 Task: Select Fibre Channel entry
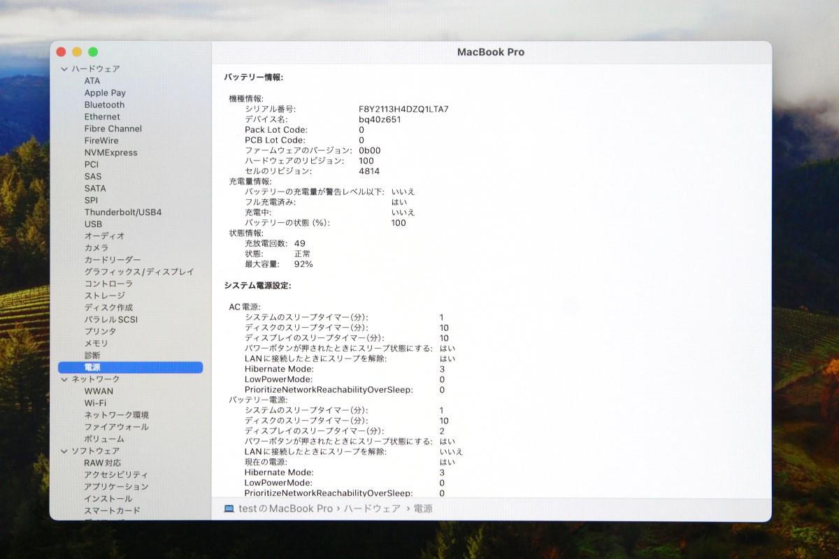[x=113, y=129]
